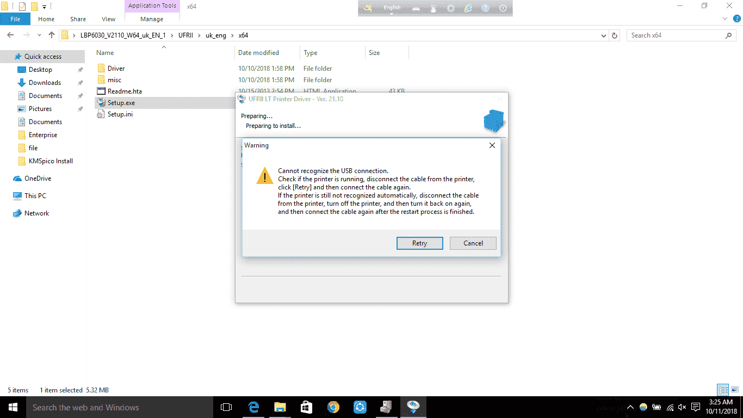This screenshot has height=418, width=743.
Task: Click uk_eng breadcrumb in address bar
Action: (x=216, y=35)
